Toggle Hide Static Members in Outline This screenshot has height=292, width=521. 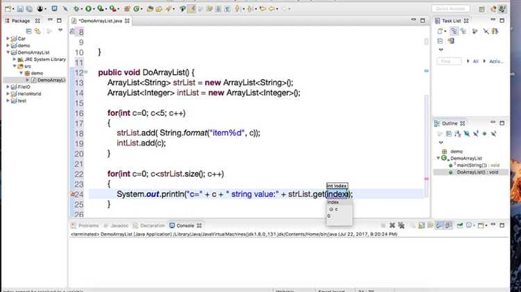pos(475,134)
